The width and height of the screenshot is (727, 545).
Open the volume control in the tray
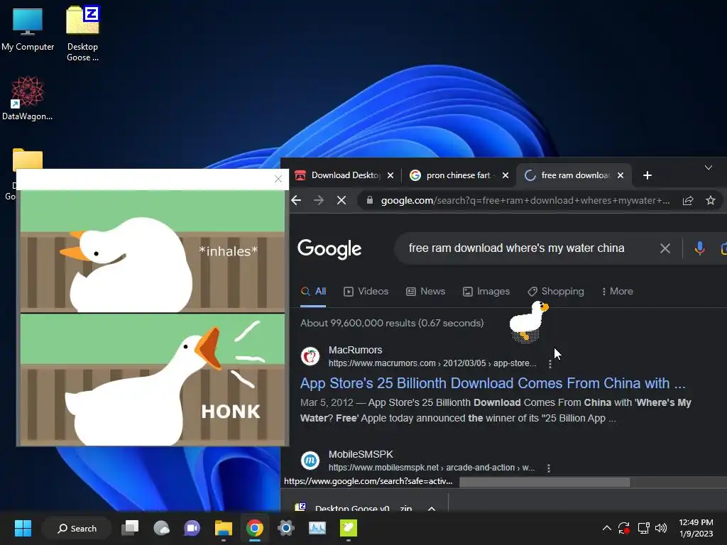(661, 528)
